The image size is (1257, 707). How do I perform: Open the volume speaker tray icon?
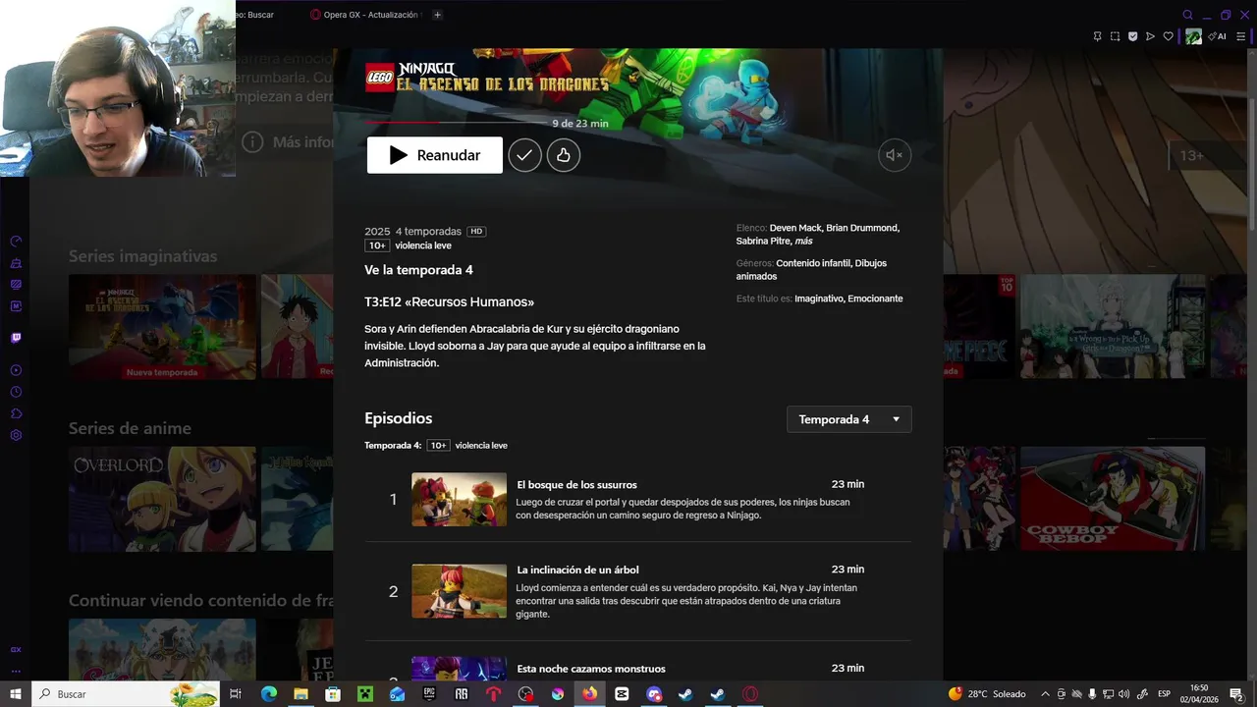(1123, 694)
